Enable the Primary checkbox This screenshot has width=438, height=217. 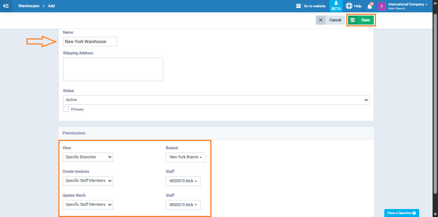66,109
